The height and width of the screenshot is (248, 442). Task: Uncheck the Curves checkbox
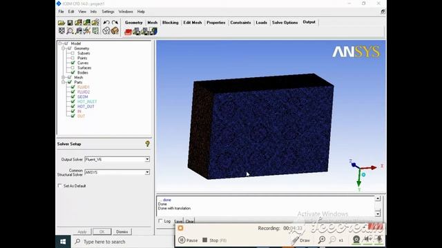click(x=73, y=63)
